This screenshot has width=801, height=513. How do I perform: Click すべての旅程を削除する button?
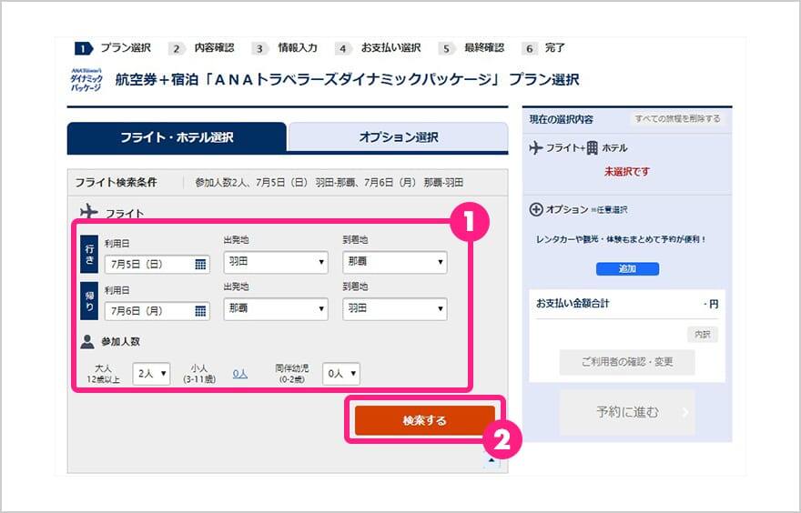point(677,119)
